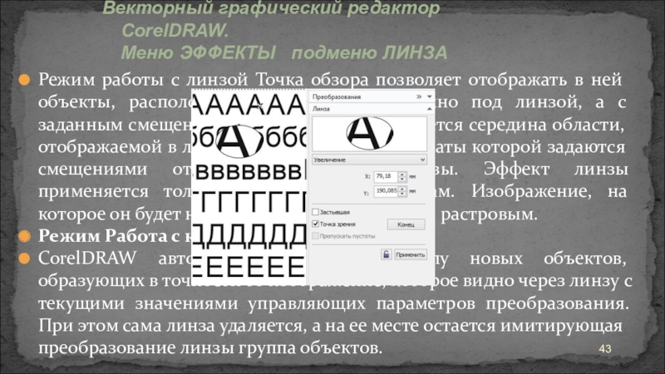The height and width of the screenshot is (374, 665).
Task: Click the double-arrow icon on Преобразования header
Action: [419, 96]
